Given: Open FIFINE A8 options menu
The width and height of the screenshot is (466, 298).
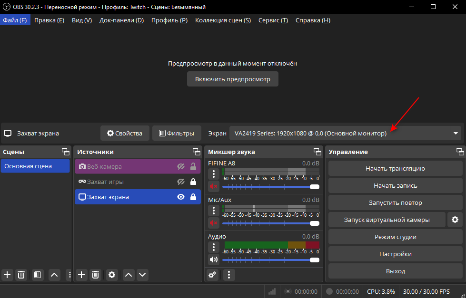Looking at the screenshot, I should [x=213, y=174].
